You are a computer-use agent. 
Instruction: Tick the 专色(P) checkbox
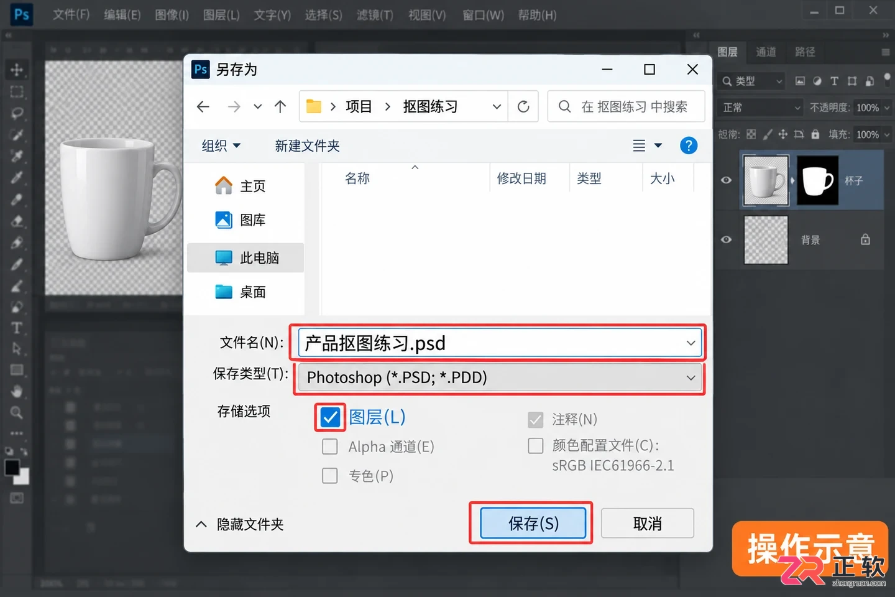click(330, 476)
